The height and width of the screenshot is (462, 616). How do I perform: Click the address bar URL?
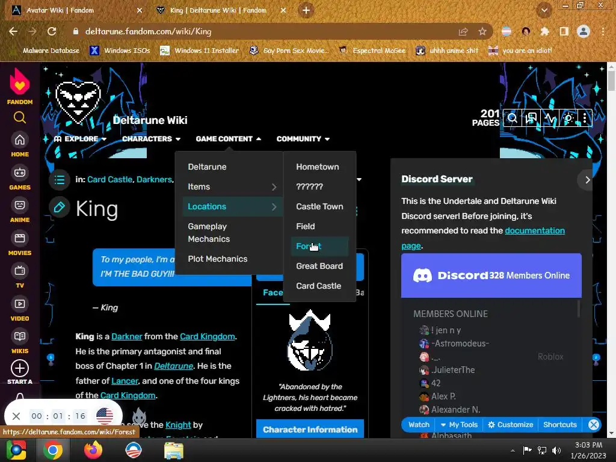(149, 31)
